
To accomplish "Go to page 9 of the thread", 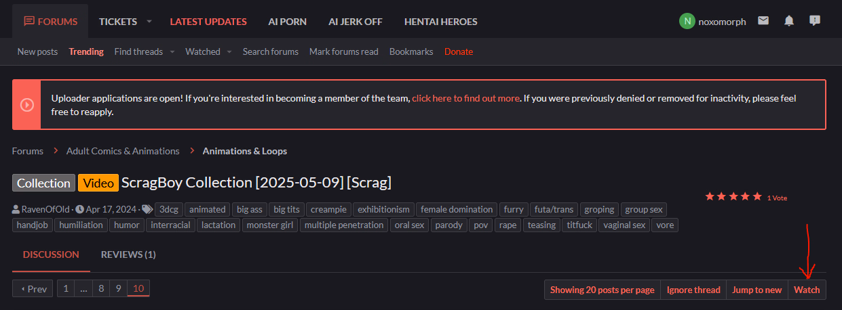I will point(118,289).
